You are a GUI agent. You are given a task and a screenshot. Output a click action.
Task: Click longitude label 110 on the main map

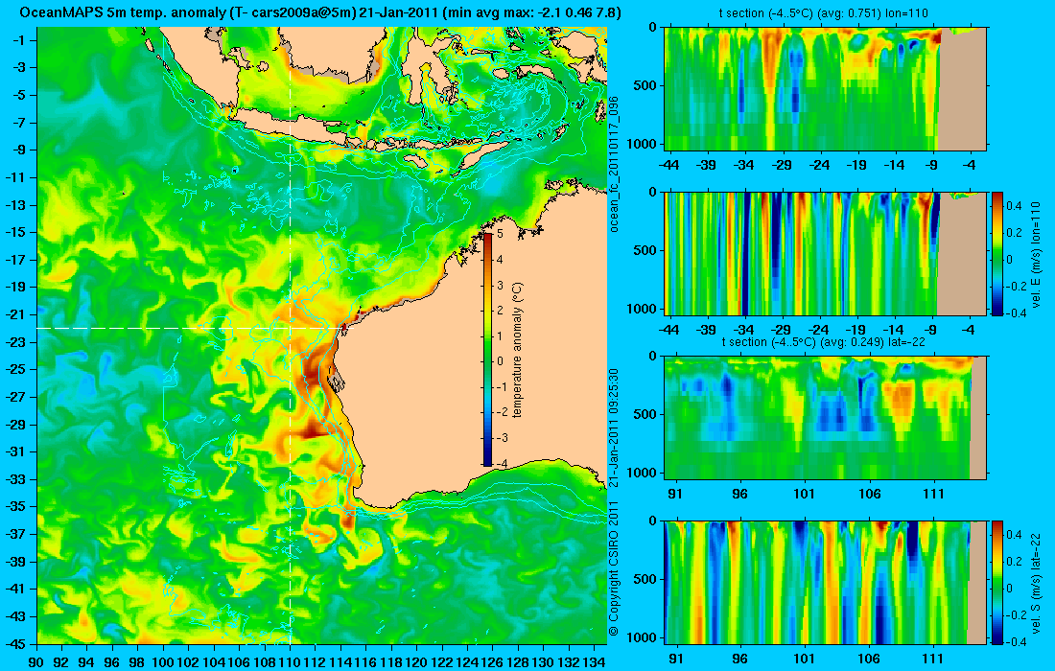[x=290, y=662]
